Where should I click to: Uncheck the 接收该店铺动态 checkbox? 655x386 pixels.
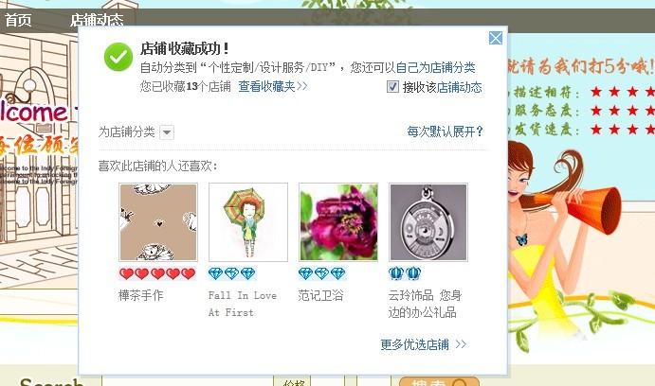tap(392, 87)
